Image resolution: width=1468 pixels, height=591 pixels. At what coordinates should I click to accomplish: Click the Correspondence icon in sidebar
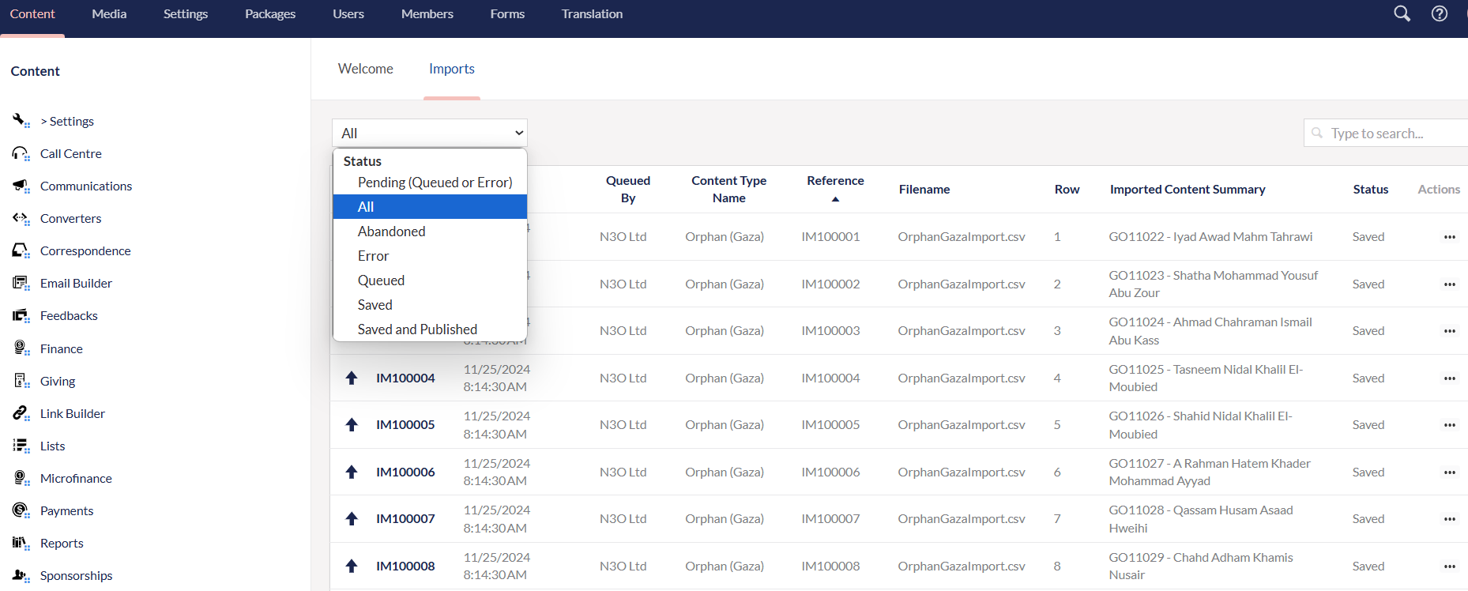click(x=21, y=250)
